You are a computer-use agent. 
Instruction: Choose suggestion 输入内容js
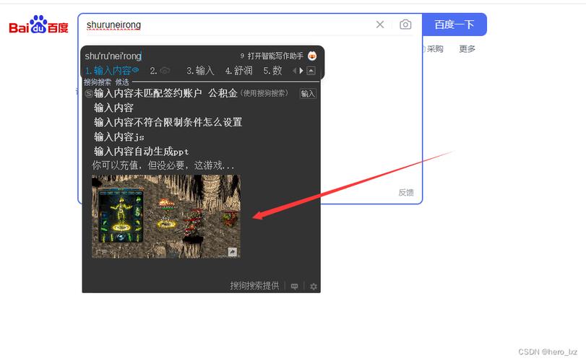coord(119,137)
